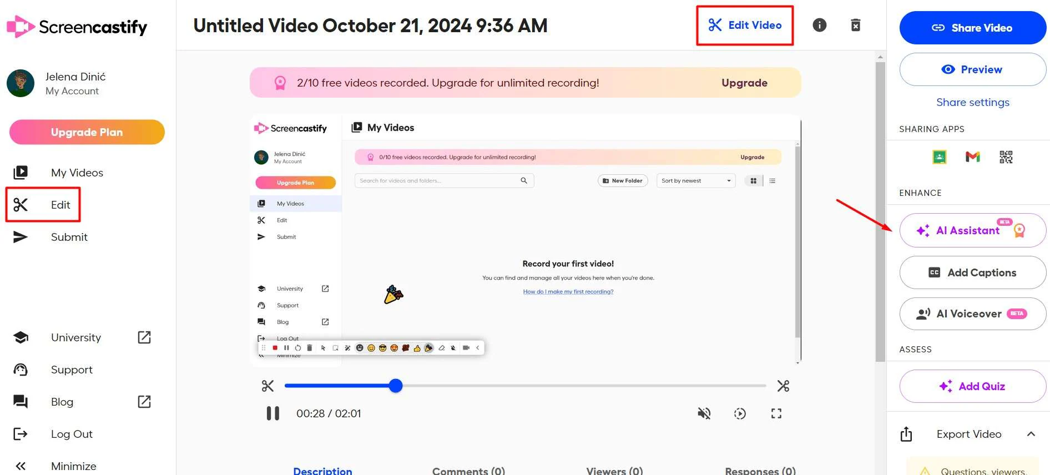Generate QR code icon
The height and width of the screenshot is (475, 1050).
(x=1006, y=157)
